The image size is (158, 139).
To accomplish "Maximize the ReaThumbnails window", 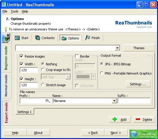I will pyautogui.click(x=146, y=5).
